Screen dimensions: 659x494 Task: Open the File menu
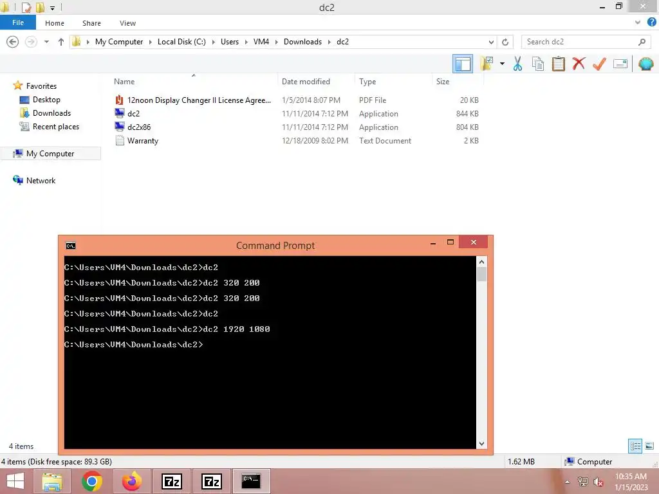[18, 23]
